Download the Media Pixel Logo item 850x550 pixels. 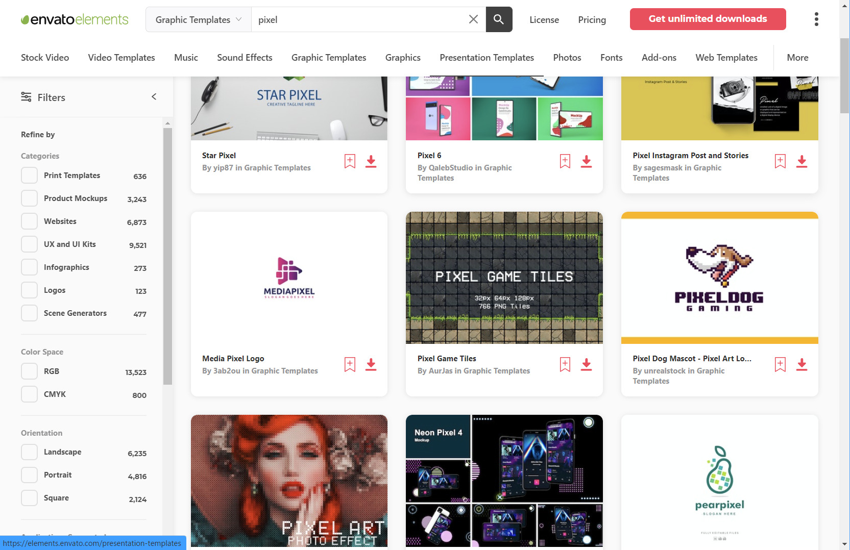[x=371, y=364]
